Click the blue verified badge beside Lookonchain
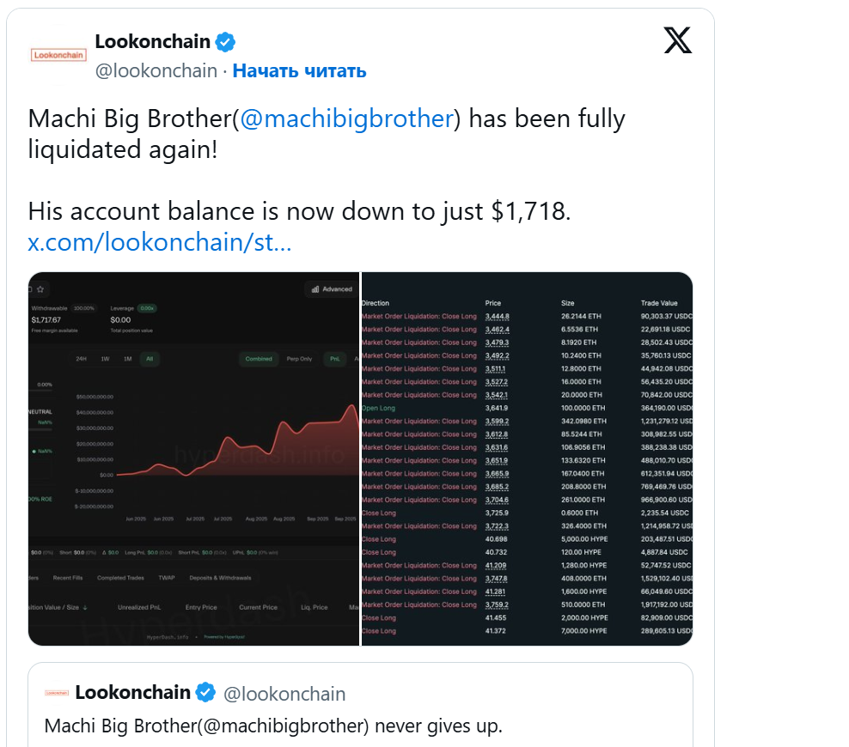The image size is (849, 747). click(225, 41)
